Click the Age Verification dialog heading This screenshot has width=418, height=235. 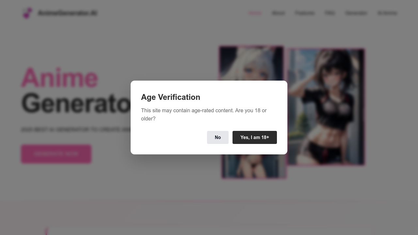click(170, 97)
